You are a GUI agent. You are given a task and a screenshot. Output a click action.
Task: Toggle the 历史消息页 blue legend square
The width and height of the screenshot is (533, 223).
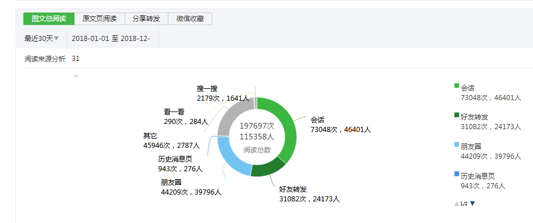[457, 174]
